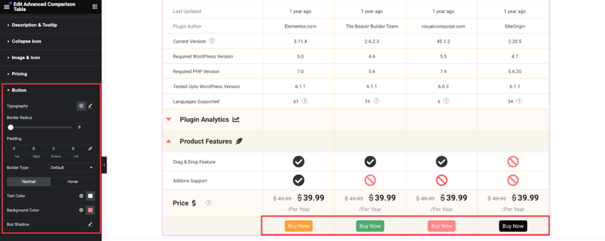Click the Text Color global globe icon
This screenshot has width=605, height=241.
[x=82, y=196]
